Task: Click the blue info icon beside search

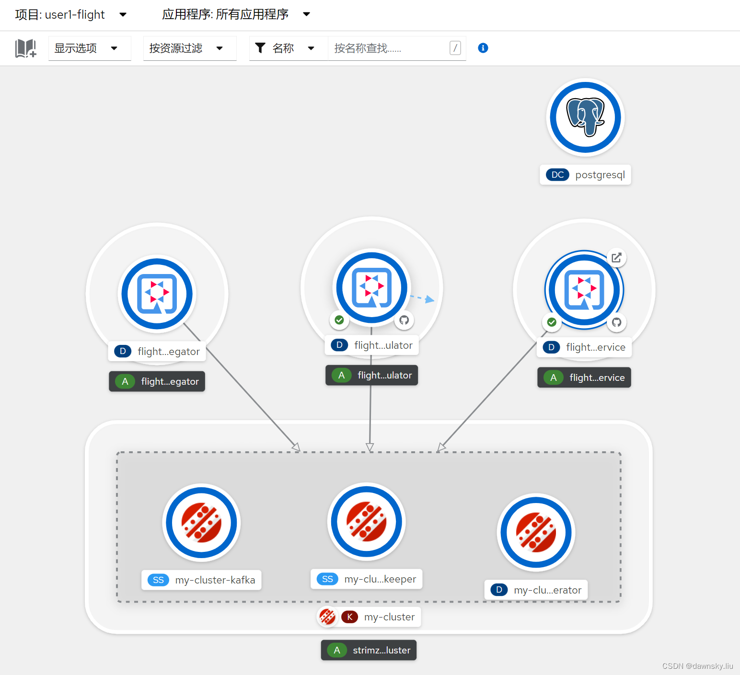Action: (483, 48)
